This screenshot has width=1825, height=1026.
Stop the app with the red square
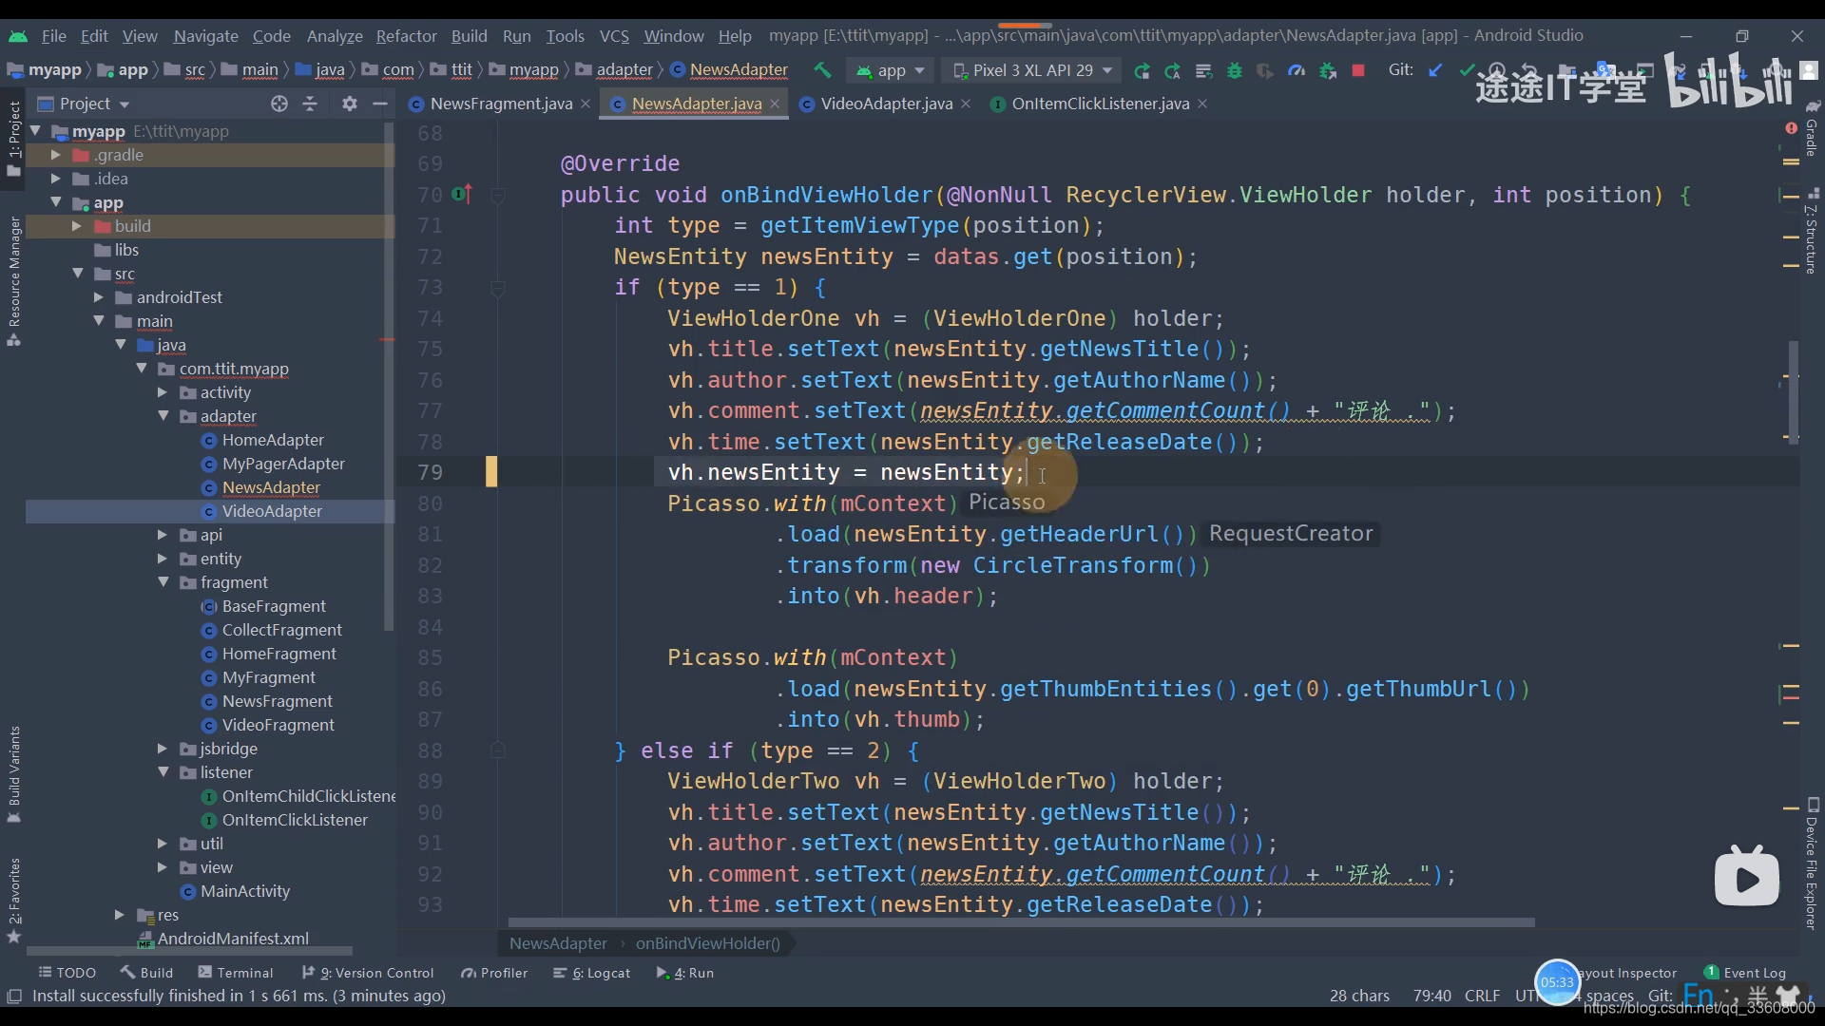(1358, 70)
